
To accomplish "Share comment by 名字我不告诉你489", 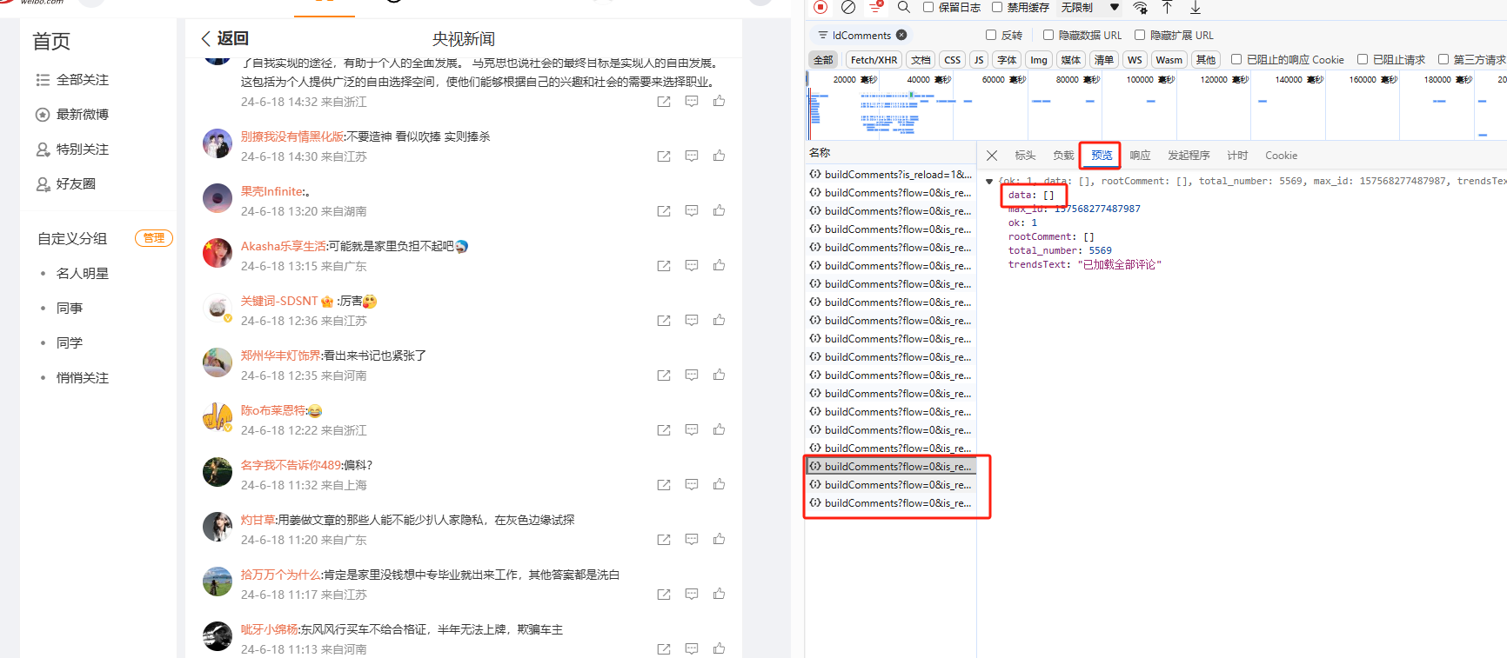I will pos(664,484).
